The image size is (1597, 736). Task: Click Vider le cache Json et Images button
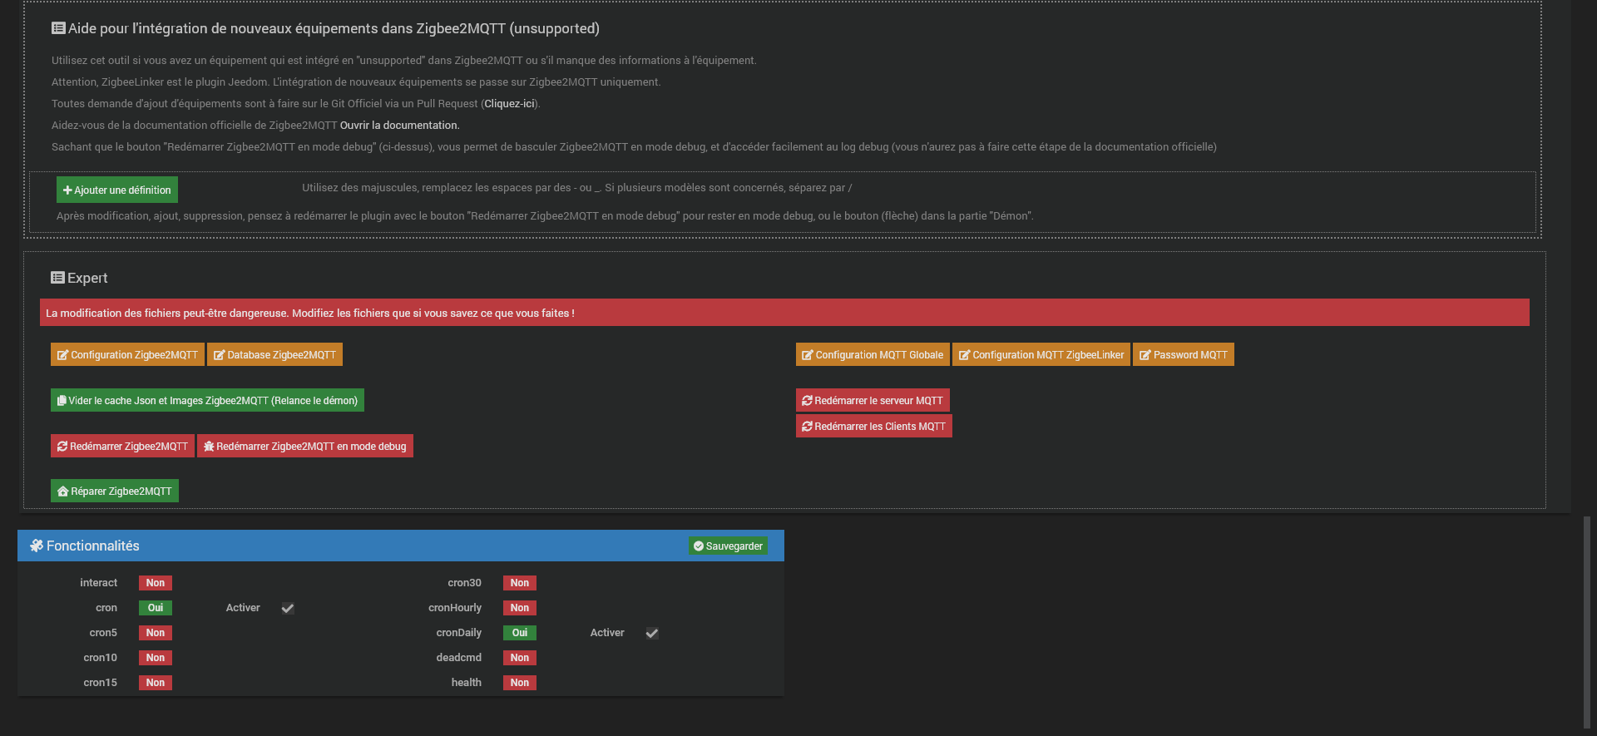[207, 400]
